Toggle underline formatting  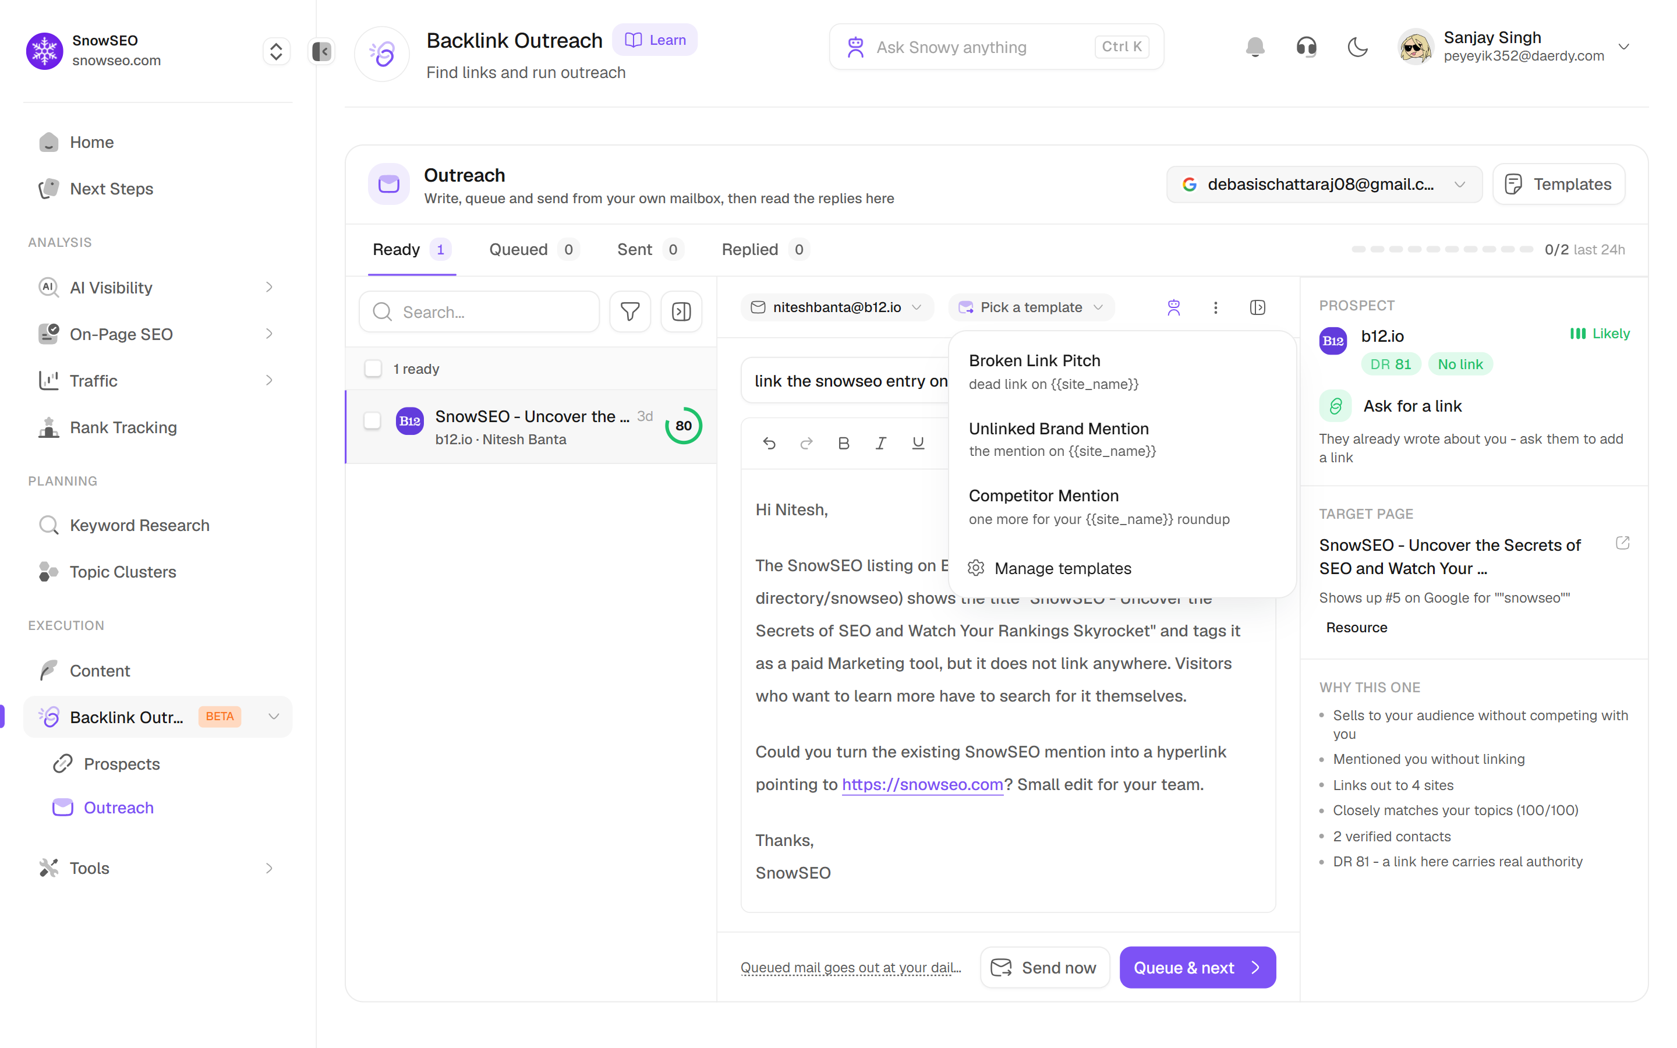(918, 443)
